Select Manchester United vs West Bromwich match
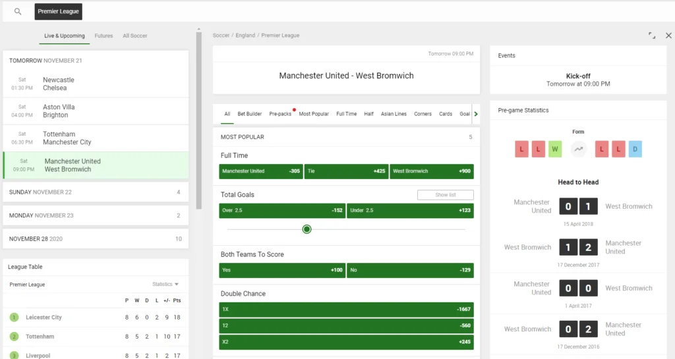Screen dimensions: 675x359 [x=96, y=165]
